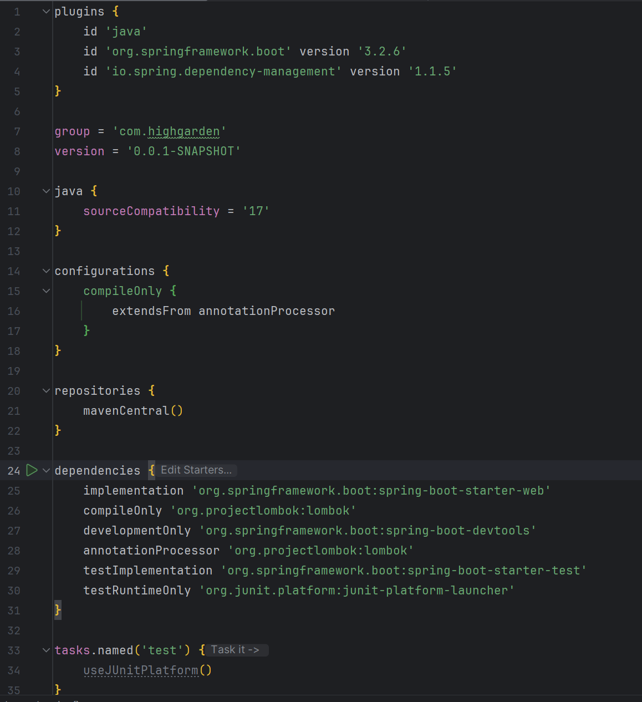
Task: Collapse the dependencies block fold arrow
Action: click(47, 470)
